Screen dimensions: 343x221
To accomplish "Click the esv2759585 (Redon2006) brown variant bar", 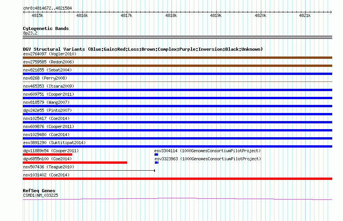I will pos(177,66).
